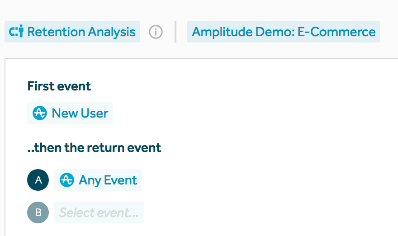Screen dimensions: 398x236
Task: Select the gray B segment badge
Action: 38,212
